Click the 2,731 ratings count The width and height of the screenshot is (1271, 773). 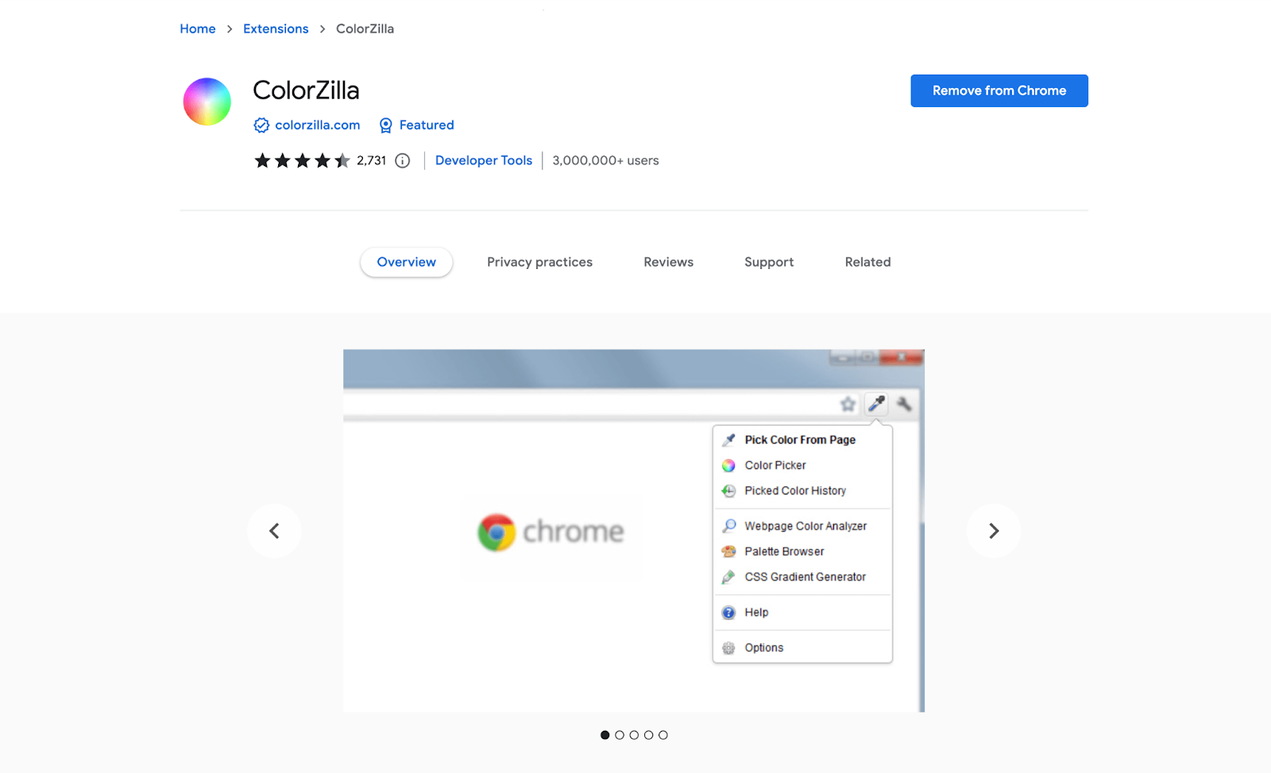pyautogui.click(x=372, y=160)
